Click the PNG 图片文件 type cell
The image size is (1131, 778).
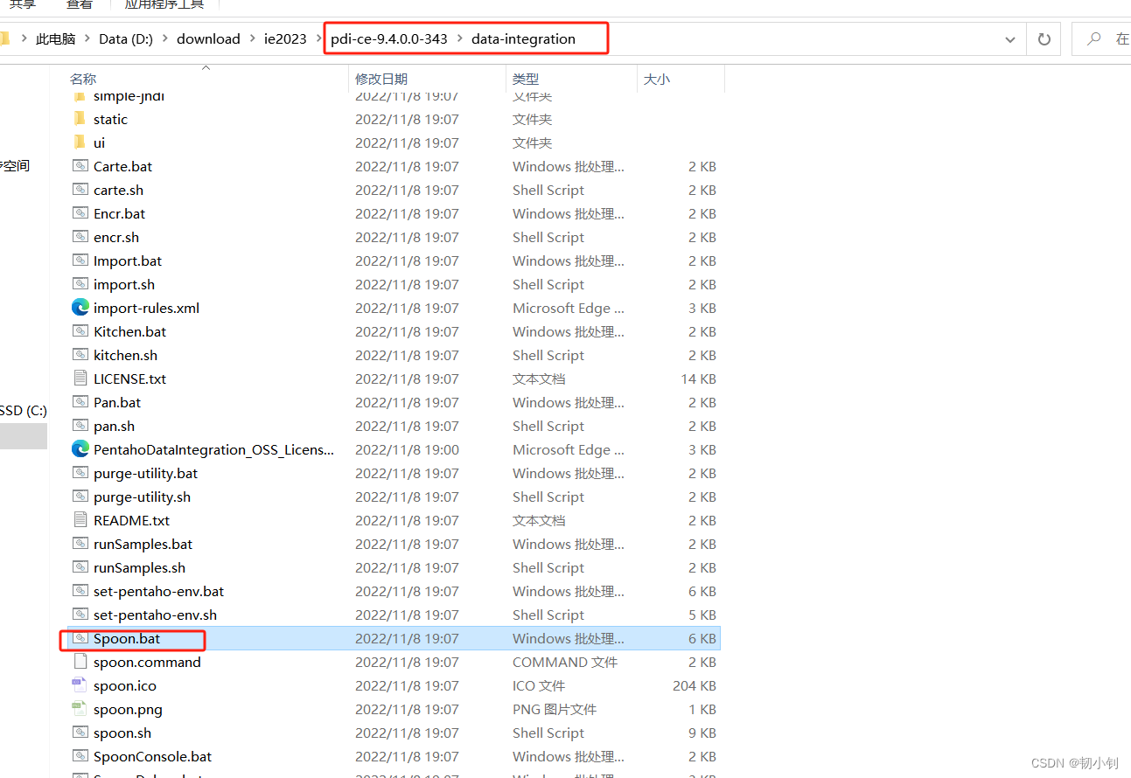555,709
